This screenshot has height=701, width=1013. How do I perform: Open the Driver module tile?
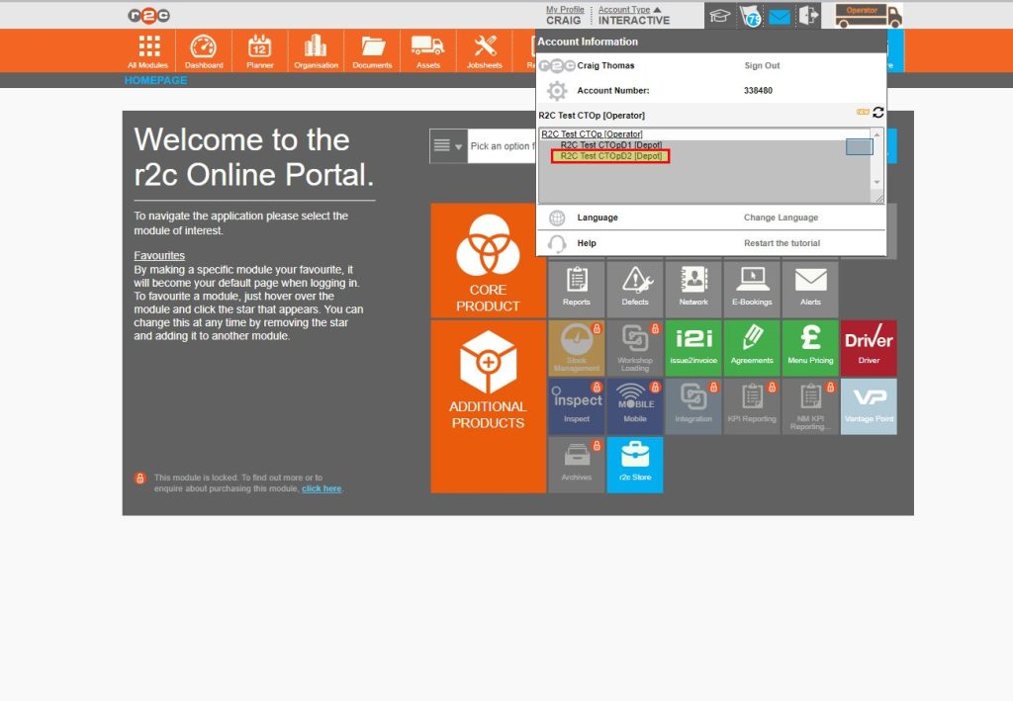pyautogui.click(x=869, y=346)
